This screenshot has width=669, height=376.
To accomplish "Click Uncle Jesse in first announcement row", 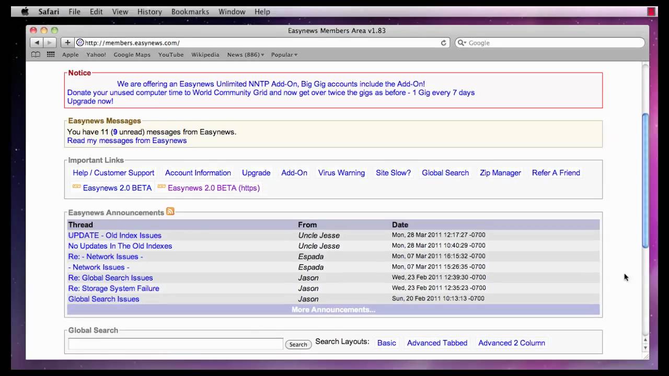I will [319, 236].
